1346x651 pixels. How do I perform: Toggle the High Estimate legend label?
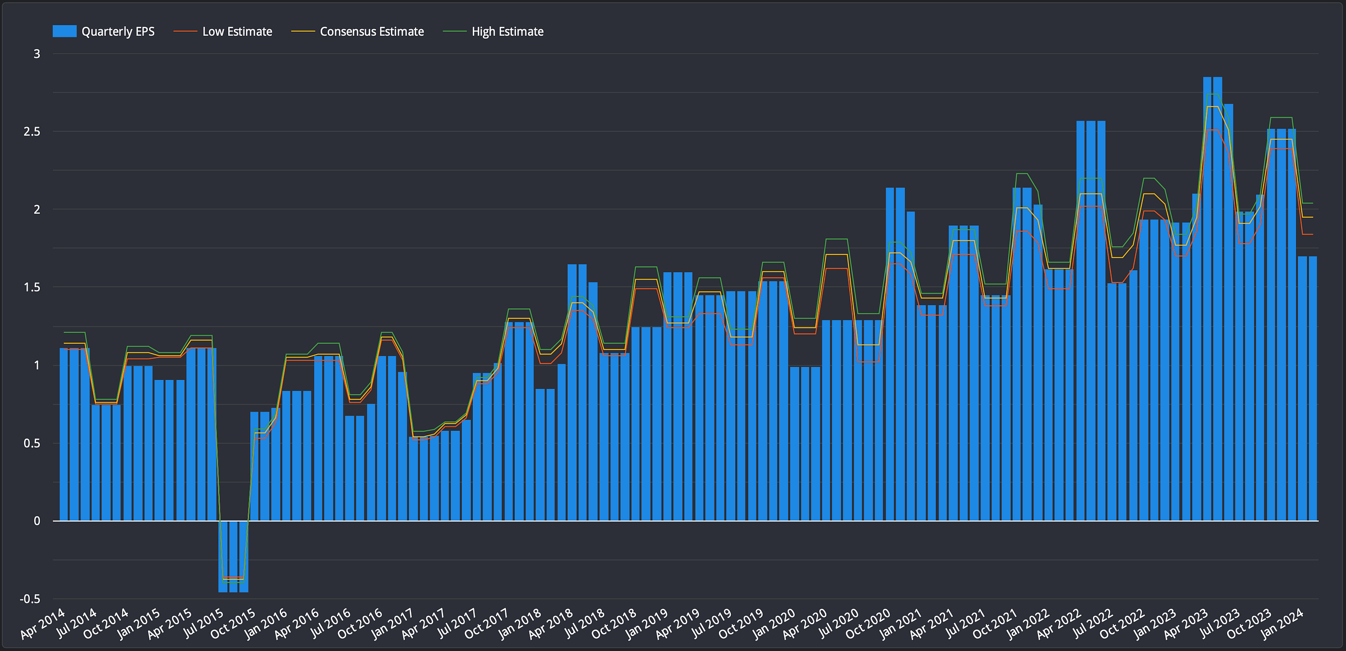tap(508, 31)
